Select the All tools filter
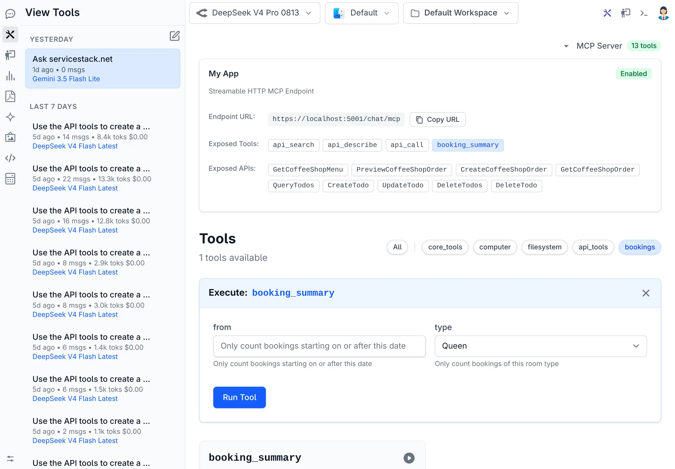Screen dimensions: 675x469 click(x=397, y=247)
